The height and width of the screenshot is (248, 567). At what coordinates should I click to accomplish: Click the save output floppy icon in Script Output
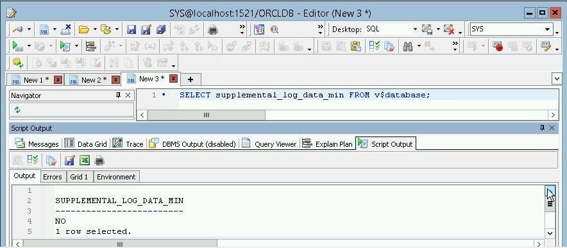[69, 160]
